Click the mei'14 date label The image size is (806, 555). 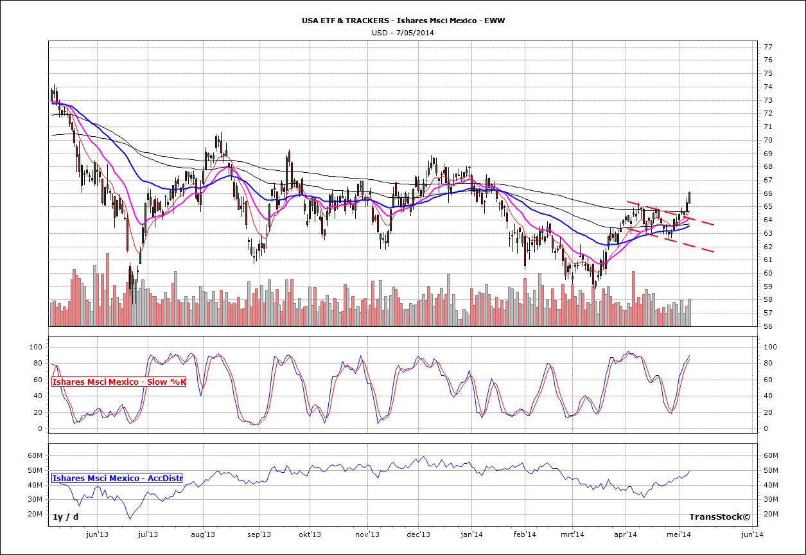(x=678, y=534)
